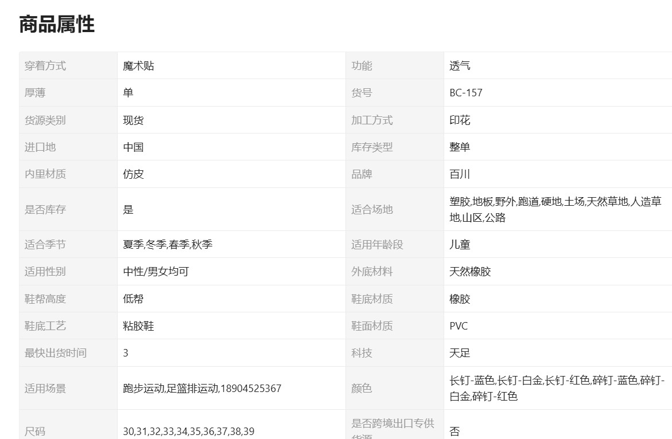The image size is (672, 439).
Task: Select the 天足 value in 科技 row
Action: (460, 353)
